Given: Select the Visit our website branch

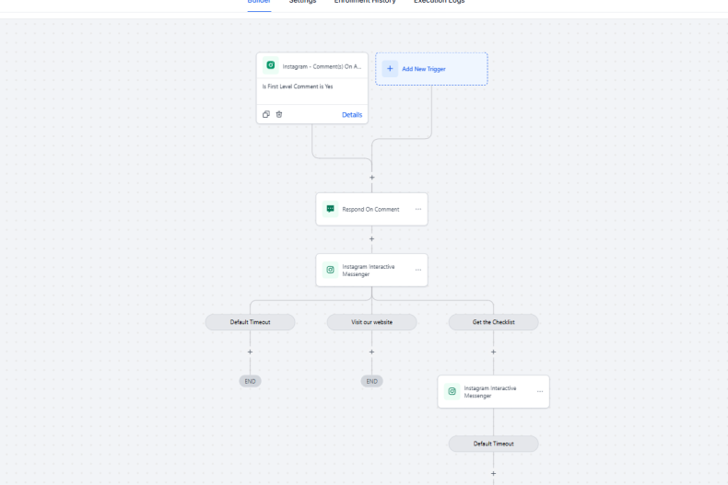Looking at the screenshot, I should [x=371, y=322].
